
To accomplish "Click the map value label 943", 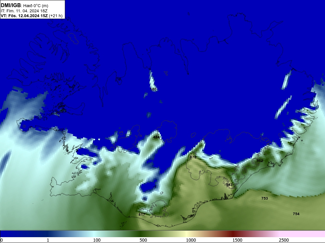I will coord(229,185).
